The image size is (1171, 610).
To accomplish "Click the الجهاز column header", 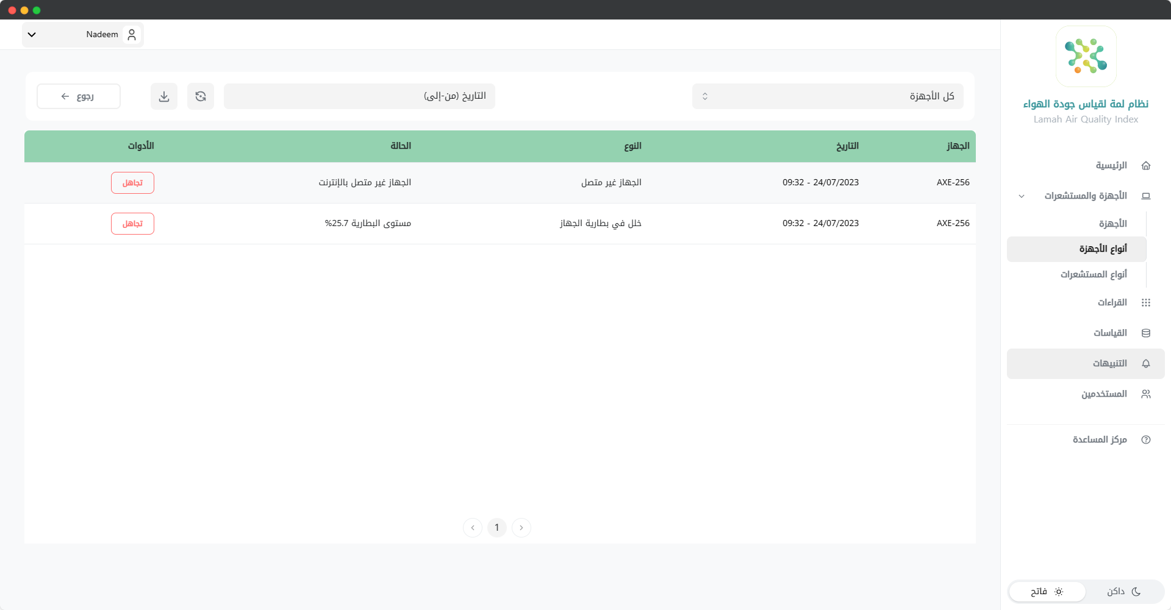I will click(x=958, y=146).
